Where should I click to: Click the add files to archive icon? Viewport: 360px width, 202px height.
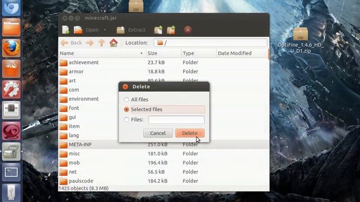pyautogui.click(x=158, y=30)
